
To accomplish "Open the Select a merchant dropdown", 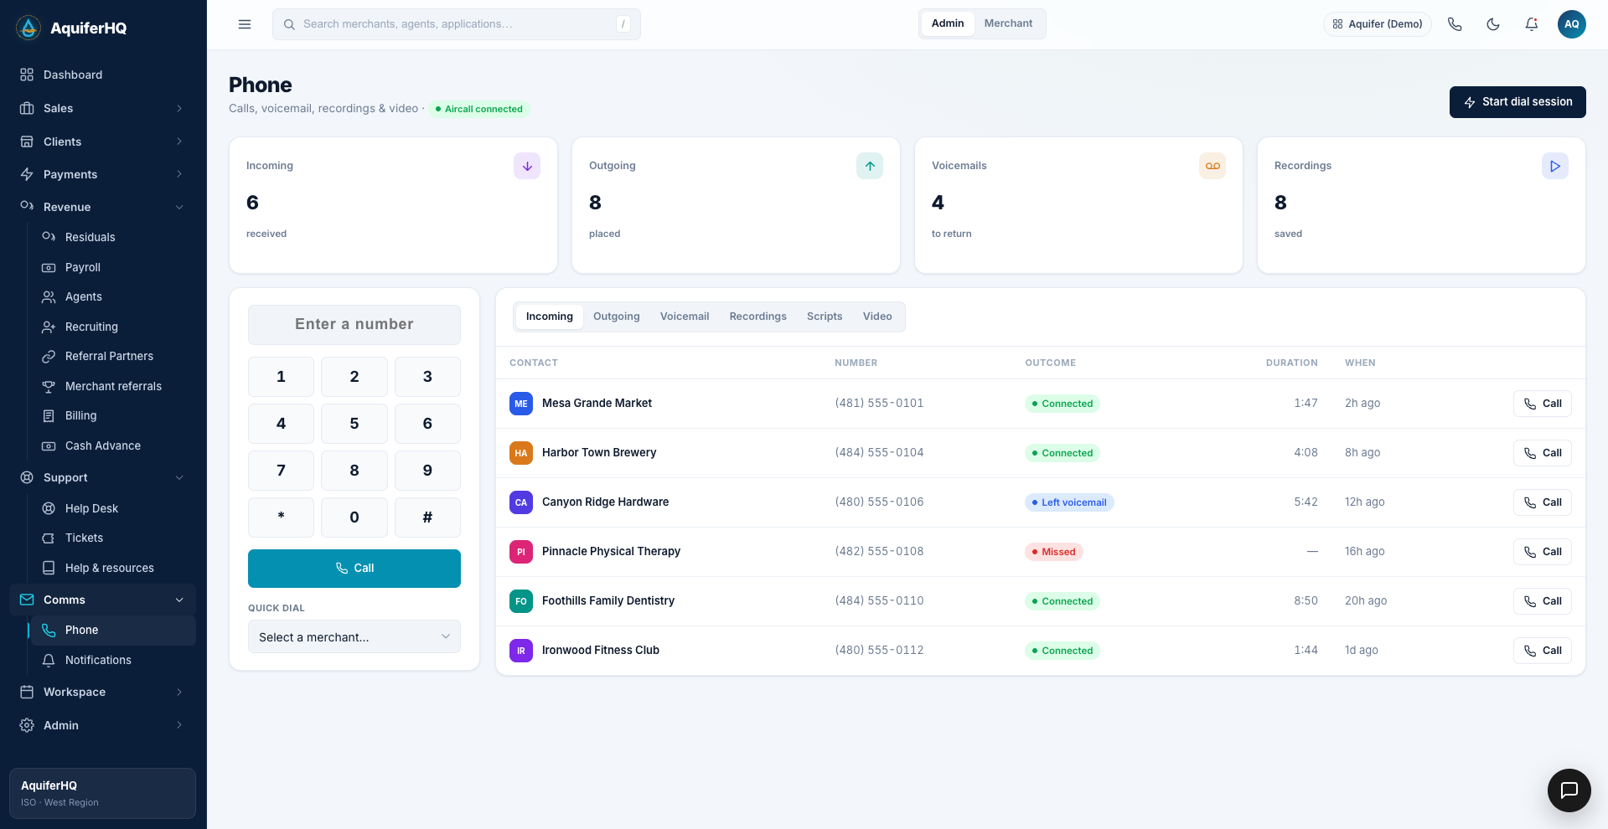I will click(354, 636).
